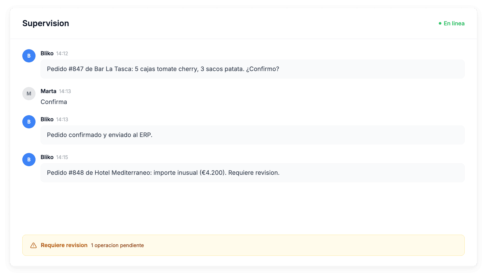487x274 pixels.
Task: Click the "1 operacion pendiente" text
Action: click(x=117, y=245)
